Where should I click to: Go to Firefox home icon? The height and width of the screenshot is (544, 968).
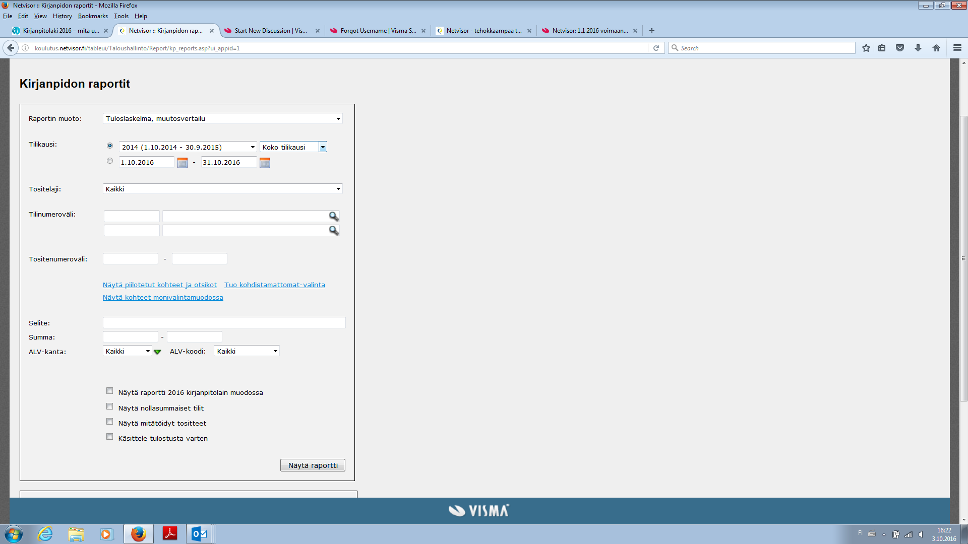pyautogui.click(x=936, y=48)
